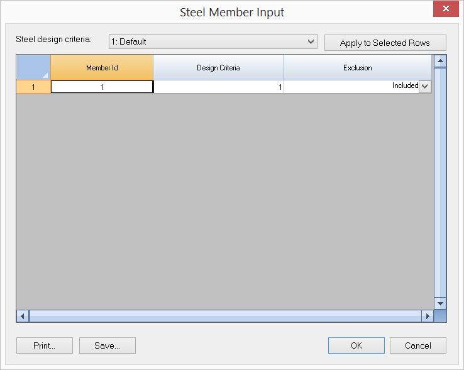
Task: Dismiss the dialog with Cancel
Action: (x=417, y=346)
